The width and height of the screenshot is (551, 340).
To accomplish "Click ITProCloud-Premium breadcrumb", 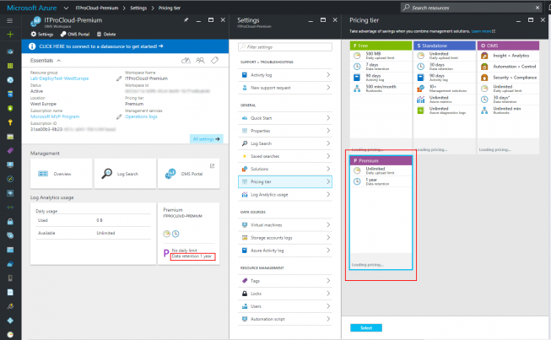I will click(97, 8).
